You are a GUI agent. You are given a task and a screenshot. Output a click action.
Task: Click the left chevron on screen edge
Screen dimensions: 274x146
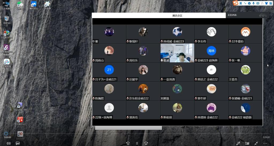[x=2, y=77]
